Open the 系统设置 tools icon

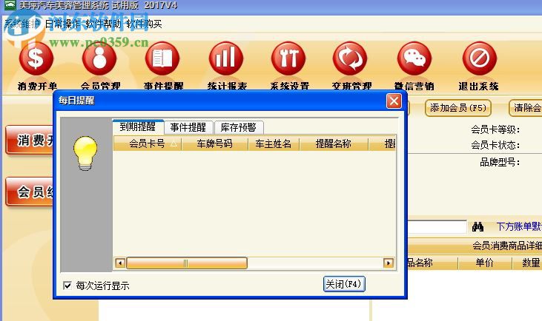pyautogui.click(x=288, y=58)
